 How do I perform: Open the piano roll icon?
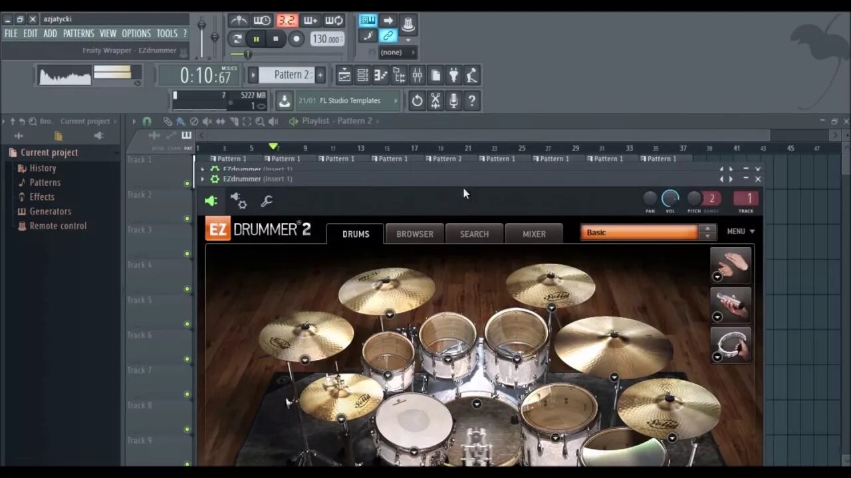tap(380, 75)
